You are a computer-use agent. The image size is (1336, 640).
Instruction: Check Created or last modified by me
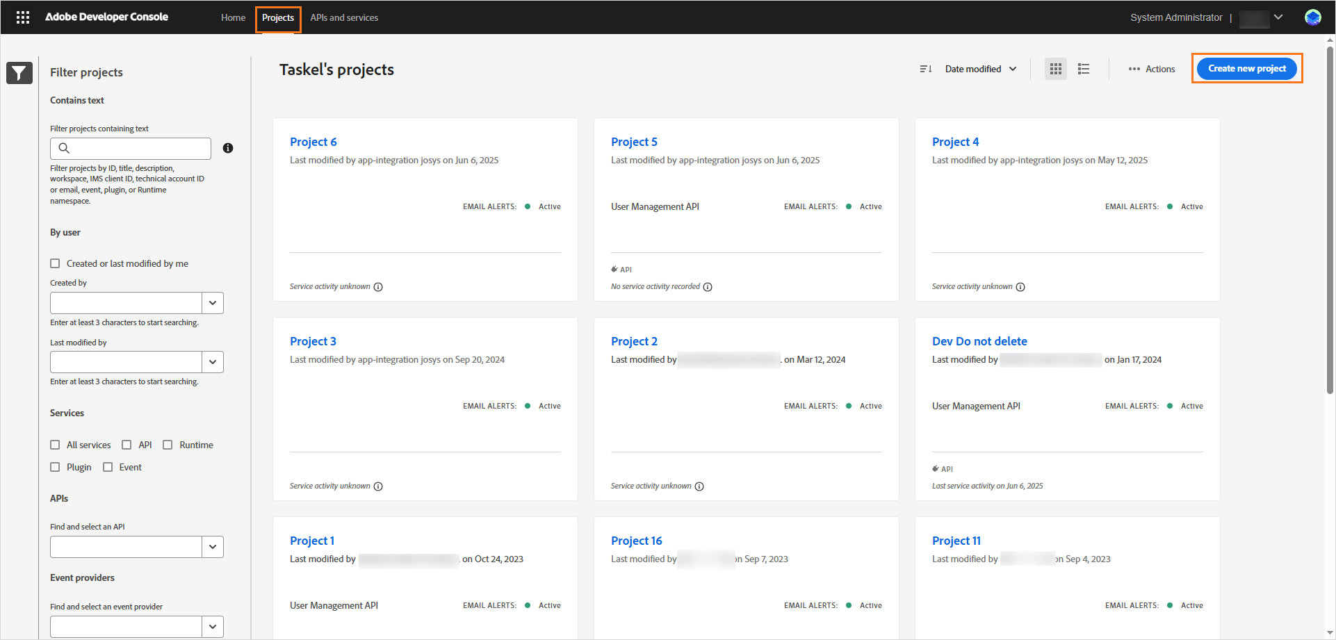click(x=55, y=263)
